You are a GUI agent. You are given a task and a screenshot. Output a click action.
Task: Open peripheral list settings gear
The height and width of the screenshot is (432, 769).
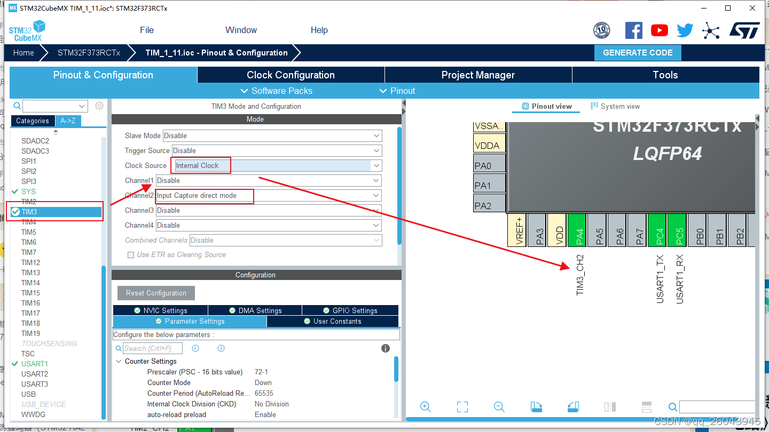click(x=99, y=106)
